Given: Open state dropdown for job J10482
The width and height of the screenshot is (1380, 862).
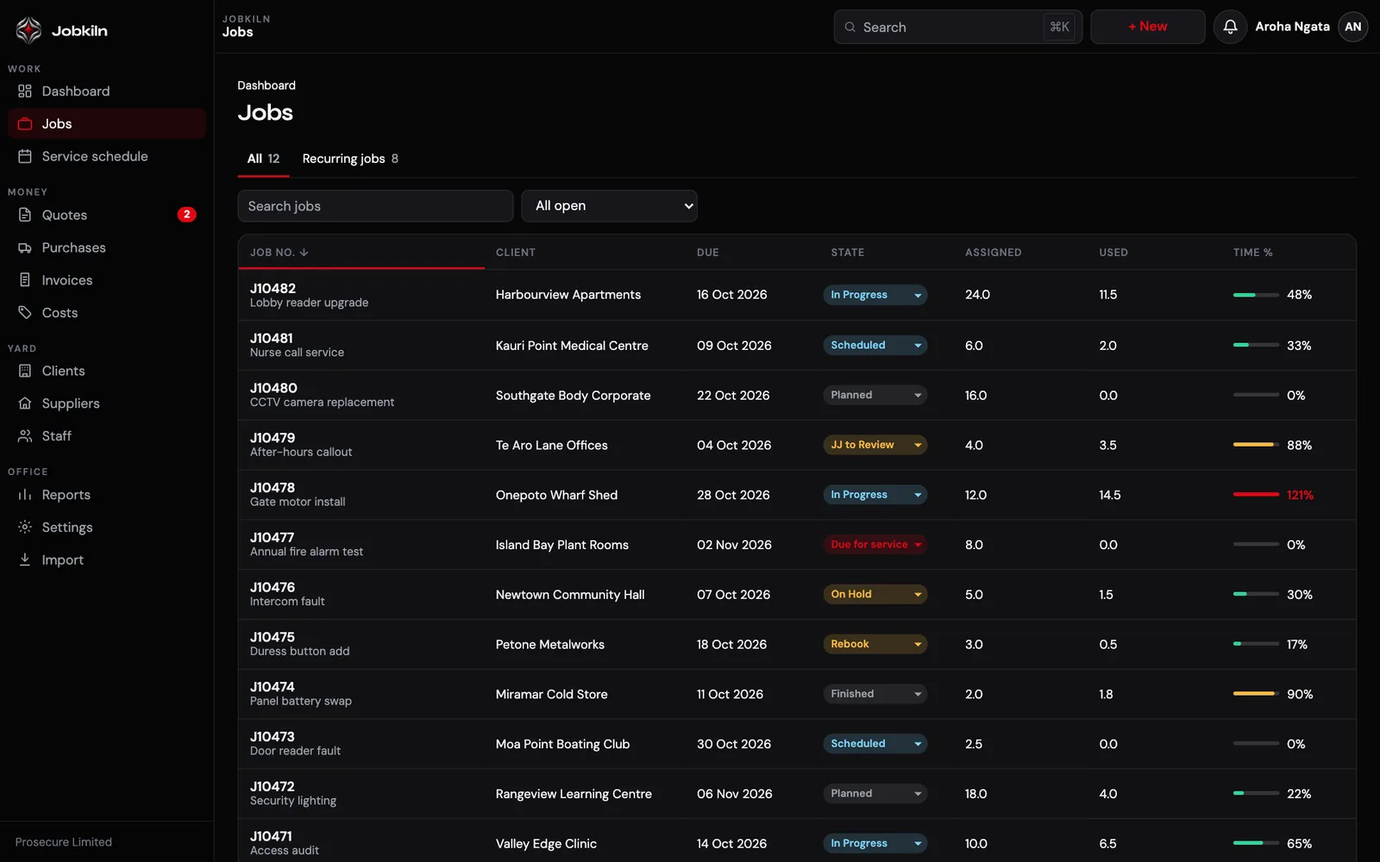Looking at the screenshot, I should pos(875,295).
